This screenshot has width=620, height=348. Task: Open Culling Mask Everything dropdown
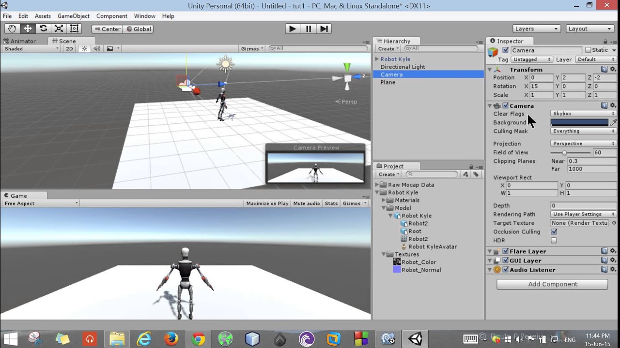pos(583,131)
